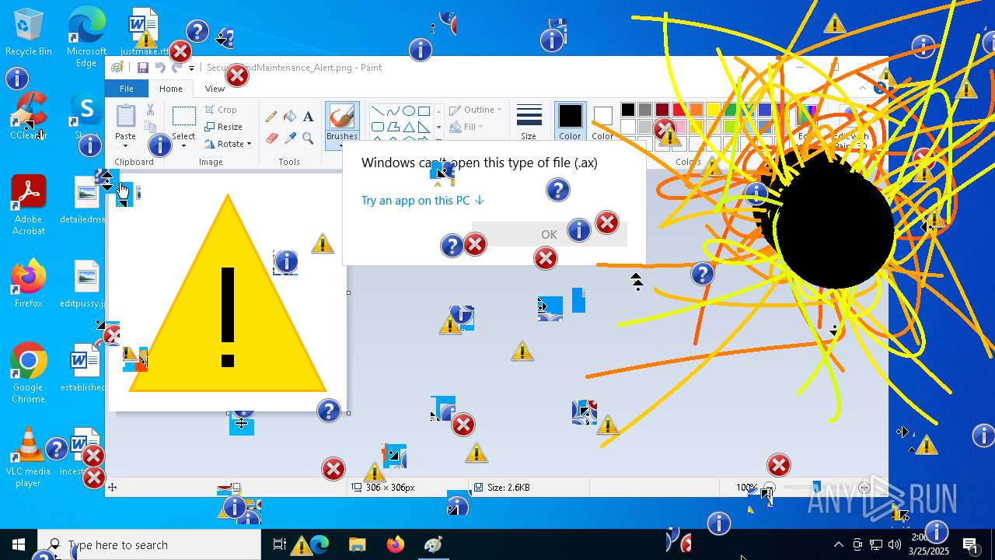This screenshot has width=995, height=560.
Task: Pick the Oval shape
Action: tap(408, 111)
